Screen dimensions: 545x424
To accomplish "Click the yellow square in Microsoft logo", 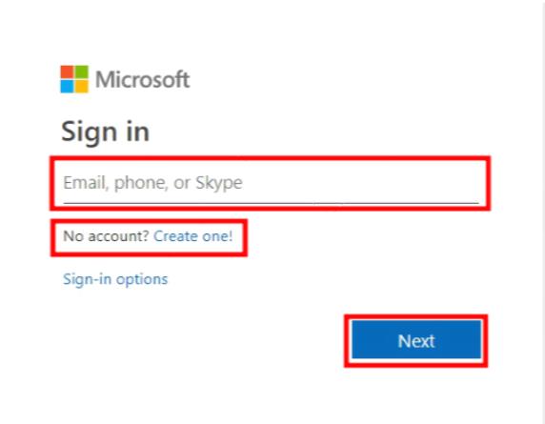I will (82, 87).
